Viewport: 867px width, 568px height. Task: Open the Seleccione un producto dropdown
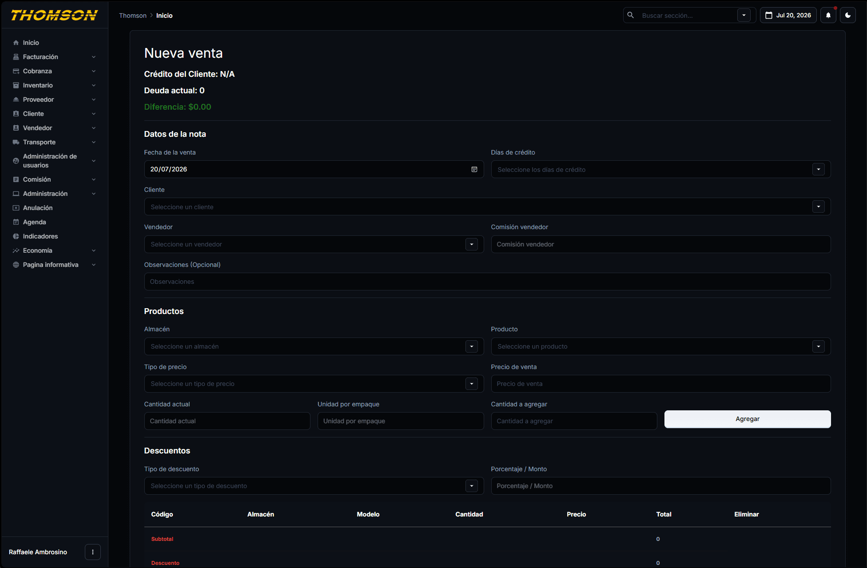pos(819,346)
